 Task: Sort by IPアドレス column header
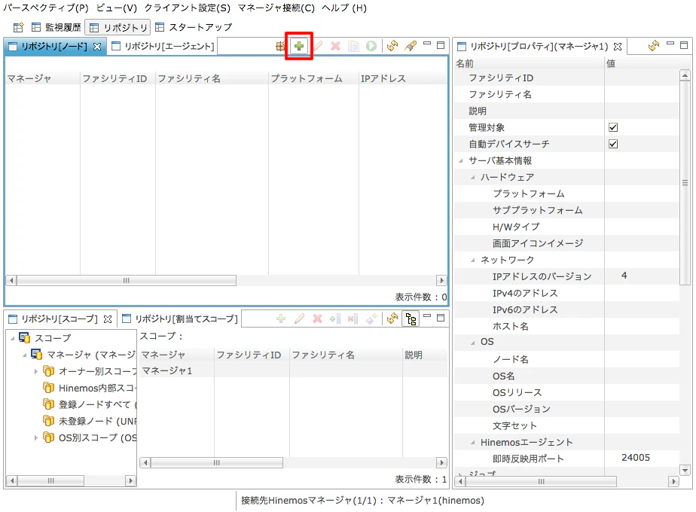402,78
